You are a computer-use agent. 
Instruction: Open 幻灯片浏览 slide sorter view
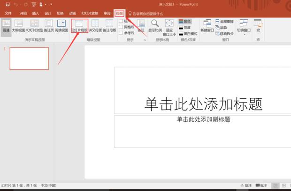click(35, 25)
